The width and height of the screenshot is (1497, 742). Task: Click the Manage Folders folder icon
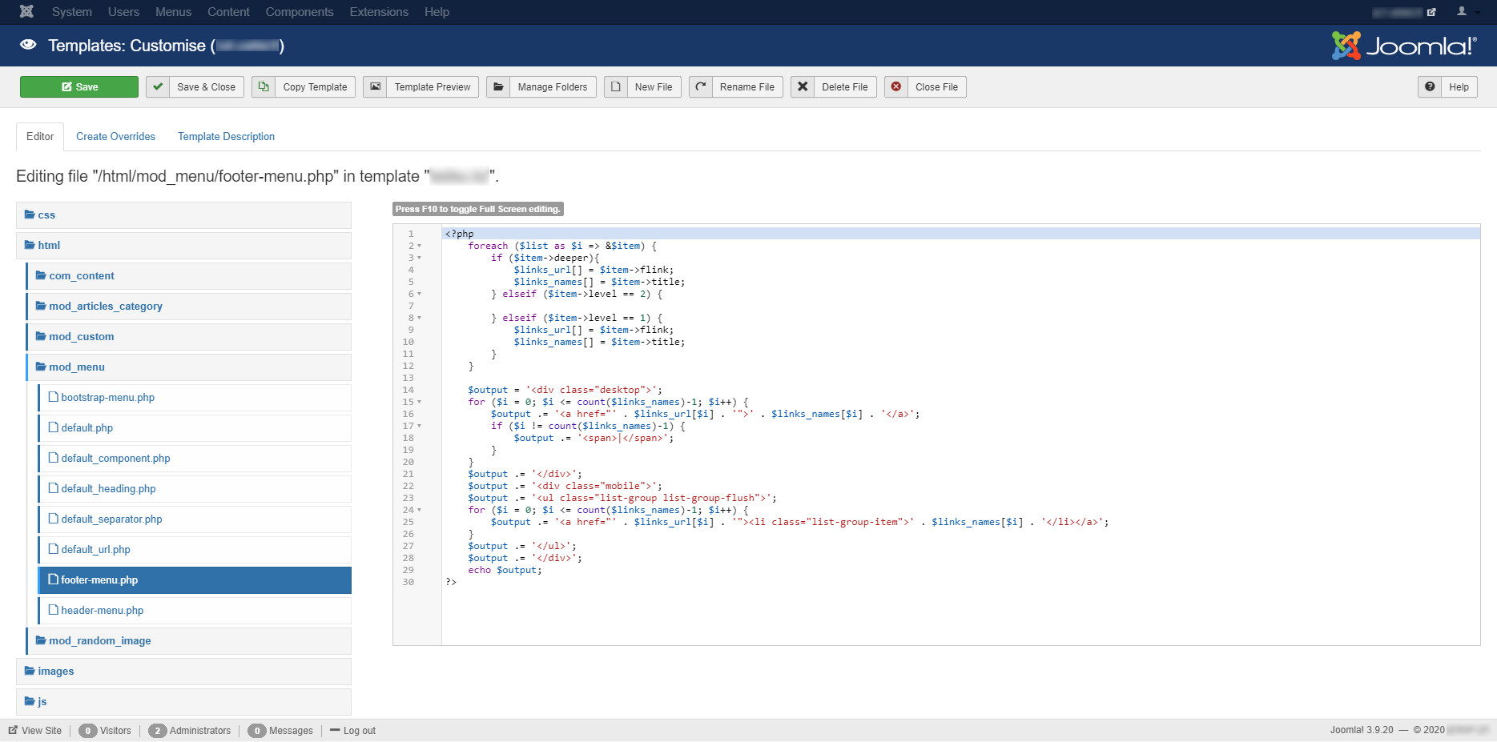pyautogui.click(x=498, y=86)
